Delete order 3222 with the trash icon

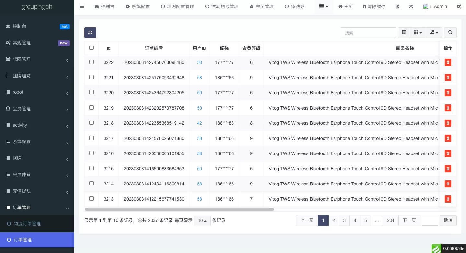[x=448, y=62]
